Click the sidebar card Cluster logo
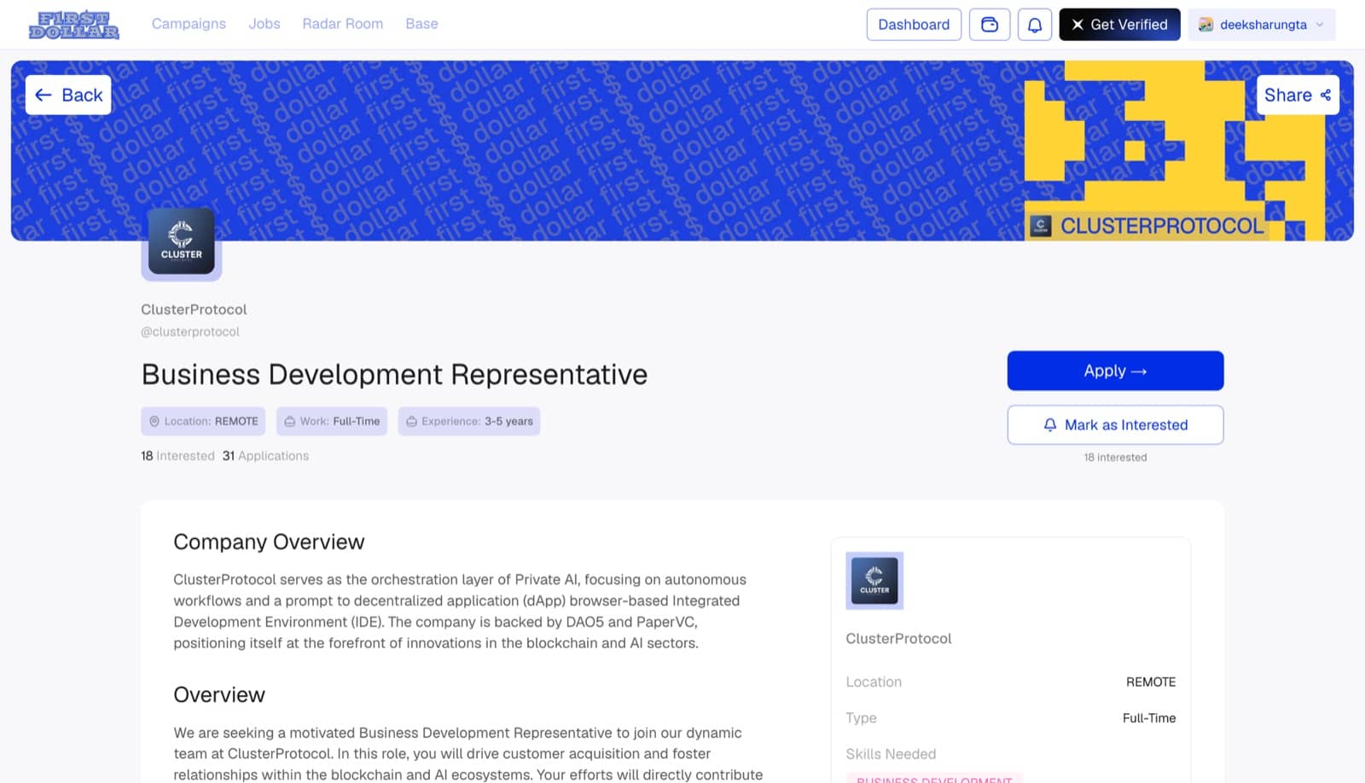This screenshot has height=783, width=1365. [x=874, y=581]
